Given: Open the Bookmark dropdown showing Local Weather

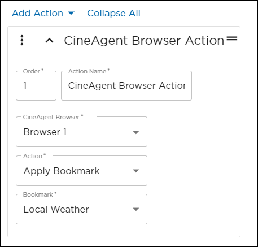Looking at the screenshot, I should [81, 209].
